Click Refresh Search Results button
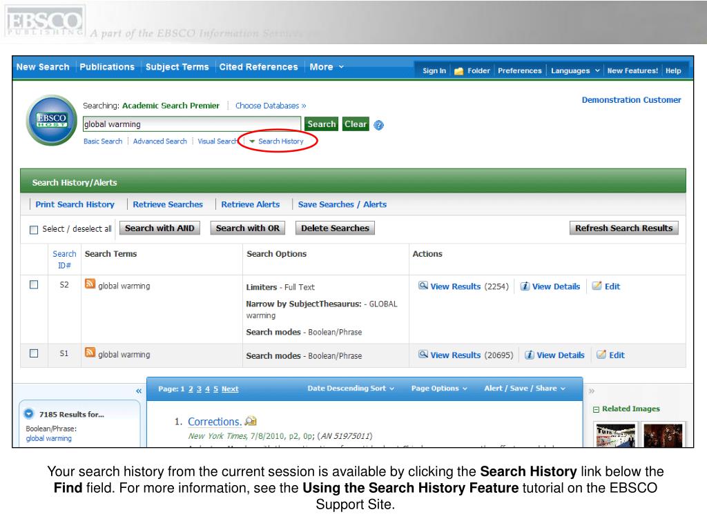The image size is (707, 530). pyautogui.click(x=623, y=228)
